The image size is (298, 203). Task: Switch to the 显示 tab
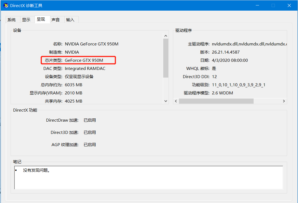[27, 19]
